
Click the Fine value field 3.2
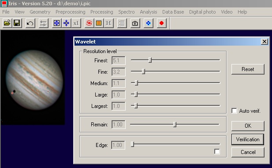pyautogui.click(x=118, y=72)
